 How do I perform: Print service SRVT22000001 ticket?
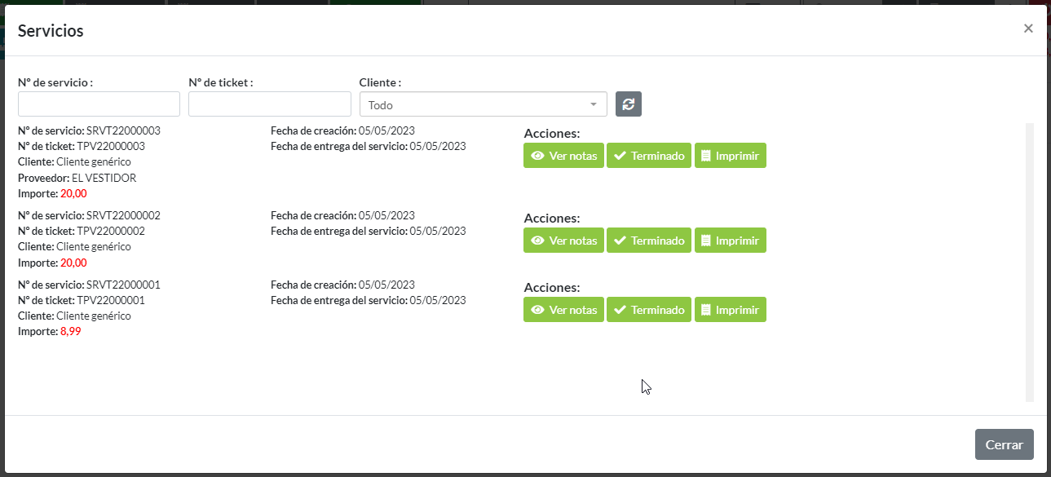pos(730,310)
